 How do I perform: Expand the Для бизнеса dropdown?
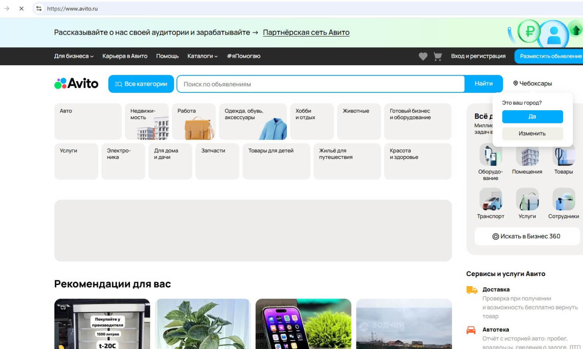point(73,56)
